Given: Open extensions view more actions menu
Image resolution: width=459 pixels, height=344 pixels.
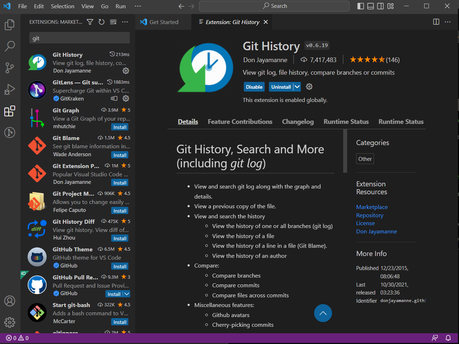Looking at the screenshot, I should pos(125,22).
